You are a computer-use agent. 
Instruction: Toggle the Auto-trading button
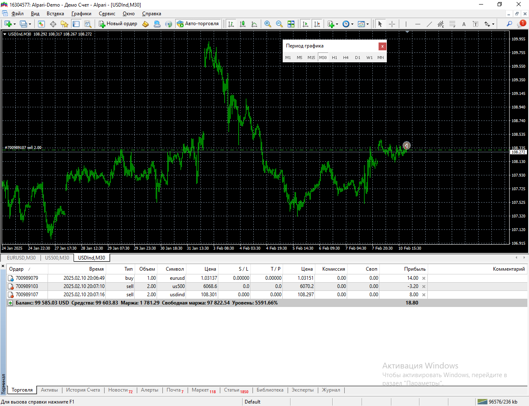coord(198,24)
